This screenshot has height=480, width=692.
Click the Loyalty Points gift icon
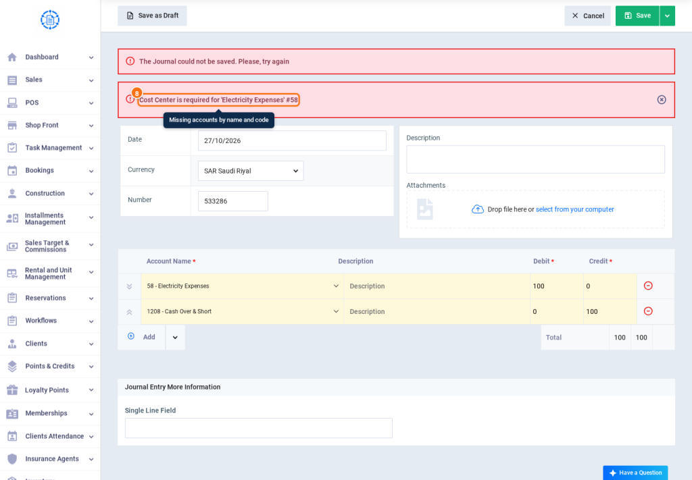pyautogui.click(x=12, y=390)
